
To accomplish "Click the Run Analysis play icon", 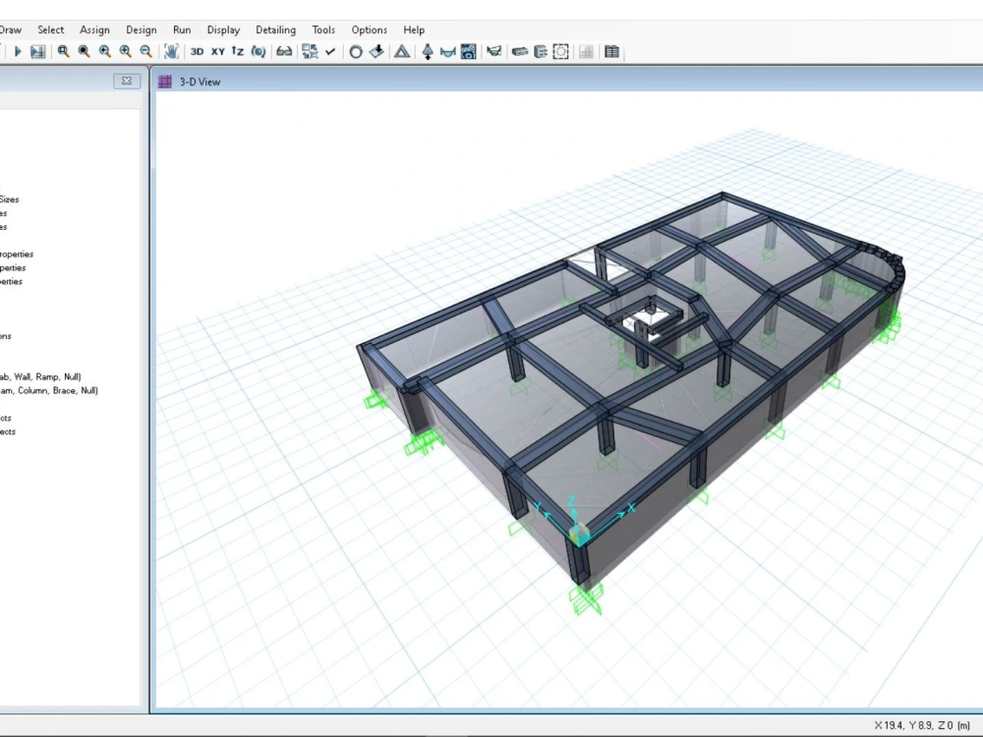I will pos(18,51).
